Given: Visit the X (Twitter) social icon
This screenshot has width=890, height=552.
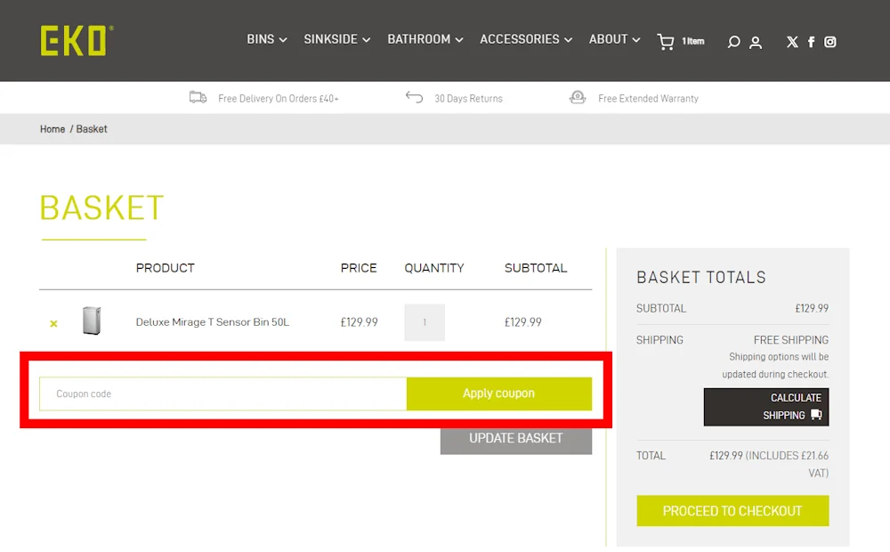Looking at the screenshot, I should tap(792, 42).
